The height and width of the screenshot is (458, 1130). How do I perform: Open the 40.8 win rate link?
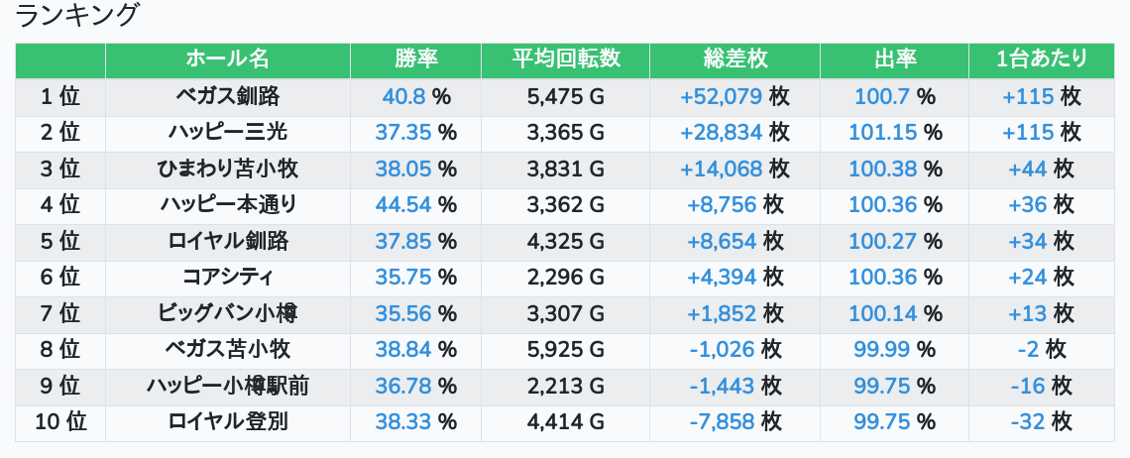tap(403, 96)
